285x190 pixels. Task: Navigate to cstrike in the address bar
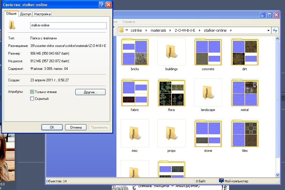(136, 30)
